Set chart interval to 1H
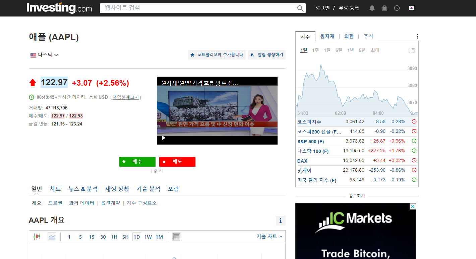The height and width of the screenshot is (259, 476). click(114, 237)
